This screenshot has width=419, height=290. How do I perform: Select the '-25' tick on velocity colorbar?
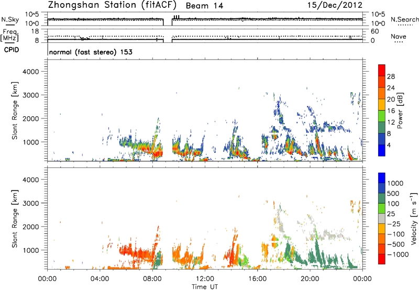(394, 224)
